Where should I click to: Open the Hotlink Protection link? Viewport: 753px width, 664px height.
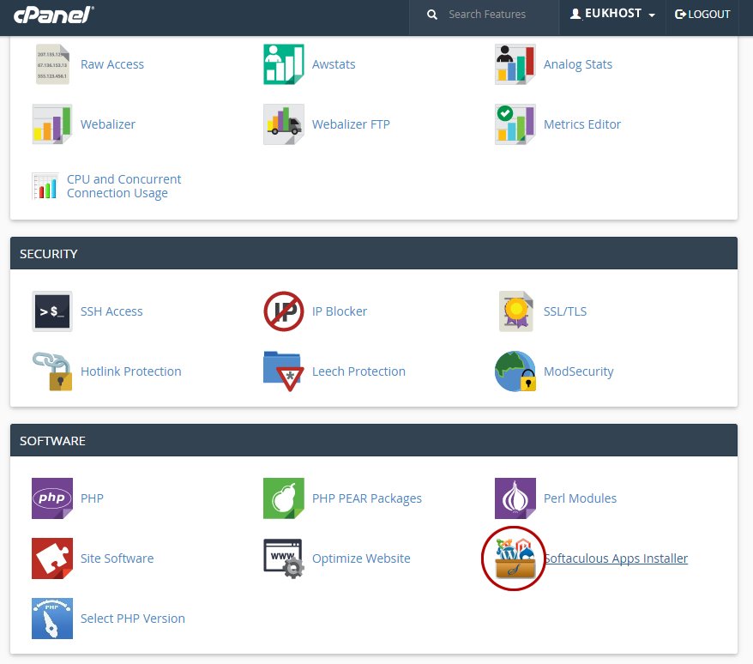click(131, 371)
